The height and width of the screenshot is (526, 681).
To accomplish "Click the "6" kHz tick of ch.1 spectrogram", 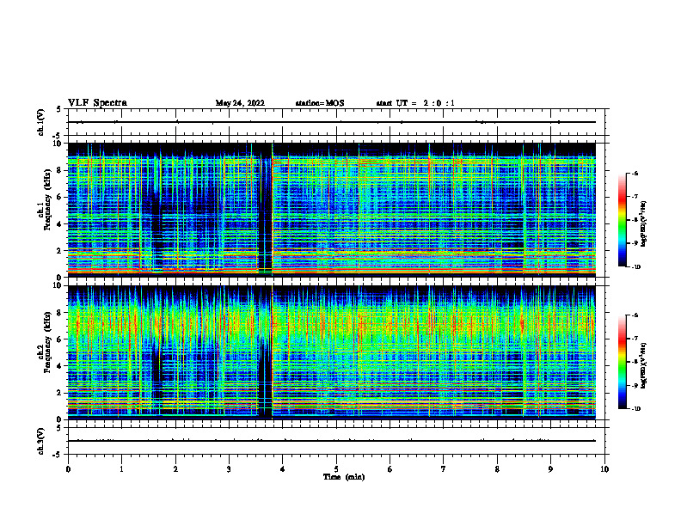I will click(60, 197).
